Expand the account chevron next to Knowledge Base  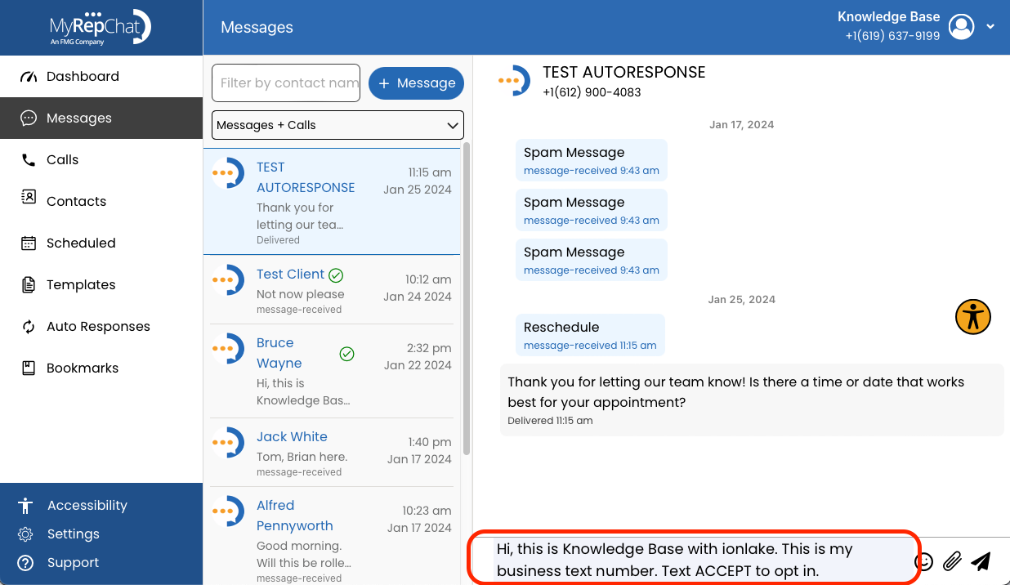(x=990, y=26)
